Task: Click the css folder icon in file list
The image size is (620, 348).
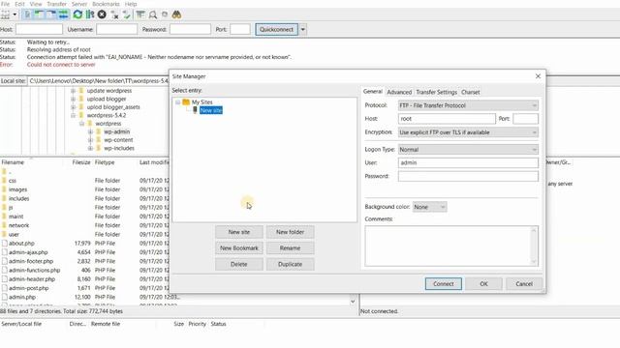Action: [x=4, y=181]
